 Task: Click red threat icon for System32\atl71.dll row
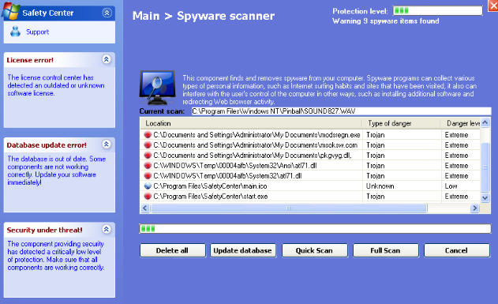148,175
